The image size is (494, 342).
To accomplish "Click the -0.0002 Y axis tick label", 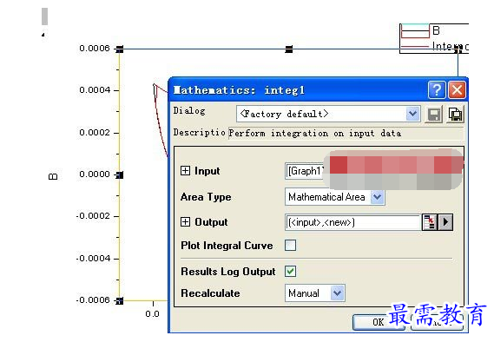I will coord(93,216).
